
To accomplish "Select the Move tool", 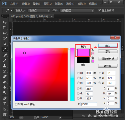I will pyautogui.click(x=5, y=22).
